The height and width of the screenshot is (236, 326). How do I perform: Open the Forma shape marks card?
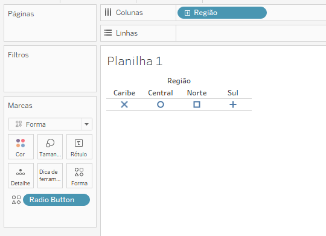79,176
